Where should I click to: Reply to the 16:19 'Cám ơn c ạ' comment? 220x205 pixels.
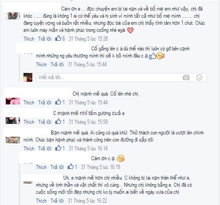click(x=57, y=167)
